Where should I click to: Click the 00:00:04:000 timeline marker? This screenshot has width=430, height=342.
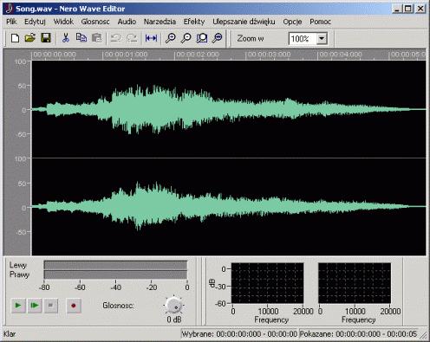click(340, 55)
